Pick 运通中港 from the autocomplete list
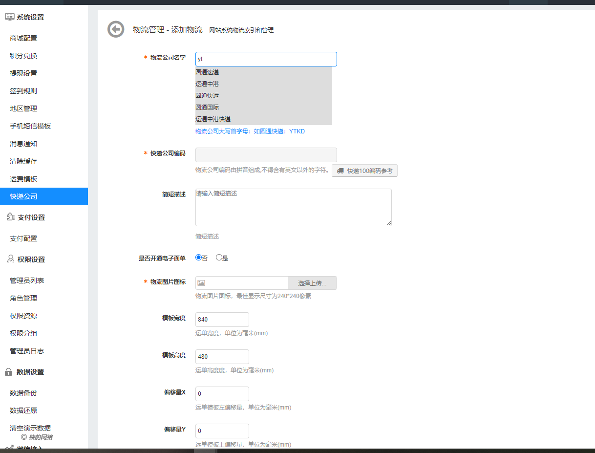The width and height of the screenshot is (595, 453). pyautogui.click(x=207, y=84)
